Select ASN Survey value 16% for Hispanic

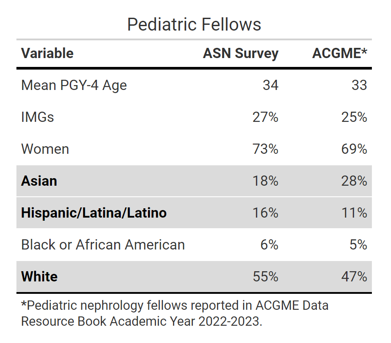point(266,213)
